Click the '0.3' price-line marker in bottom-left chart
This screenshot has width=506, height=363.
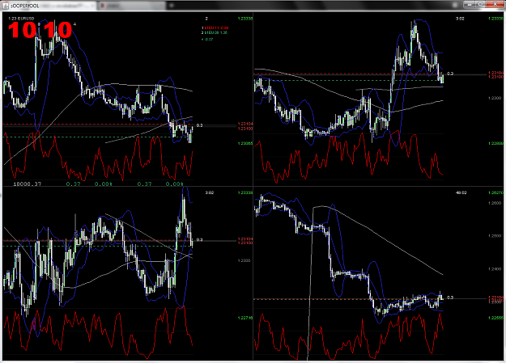[199, 239]
